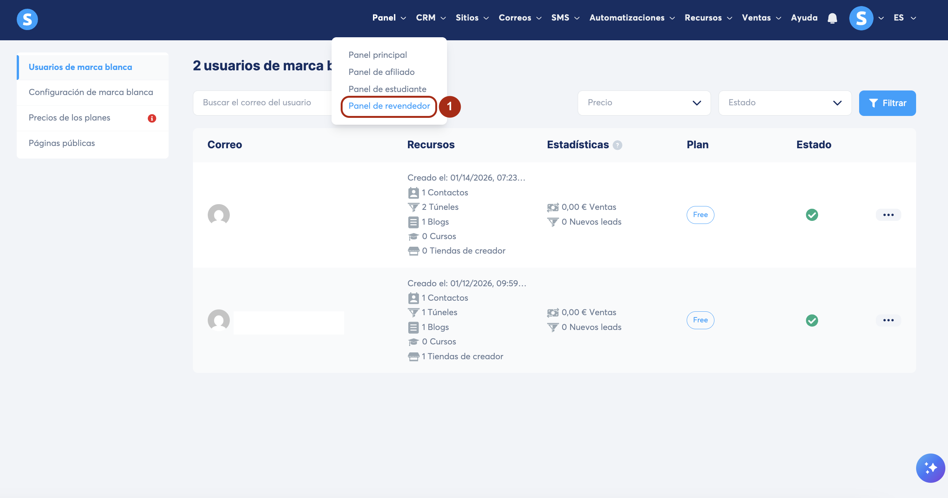The image size is (948, 498).
Task: Open the AI assistant sparkle button
Action: pyautogui.click(x=930, y=468)
